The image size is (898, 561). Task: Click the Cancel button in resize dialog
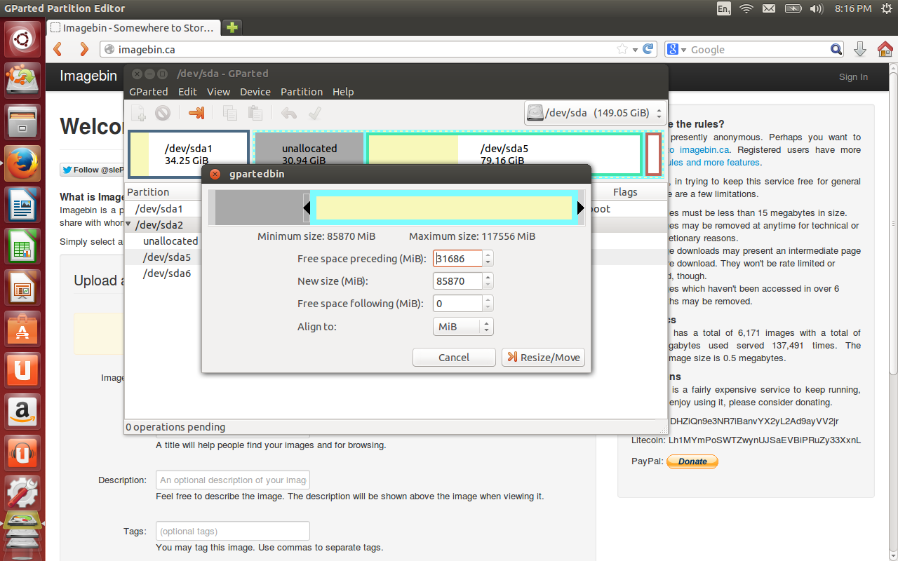click(454, 358)
